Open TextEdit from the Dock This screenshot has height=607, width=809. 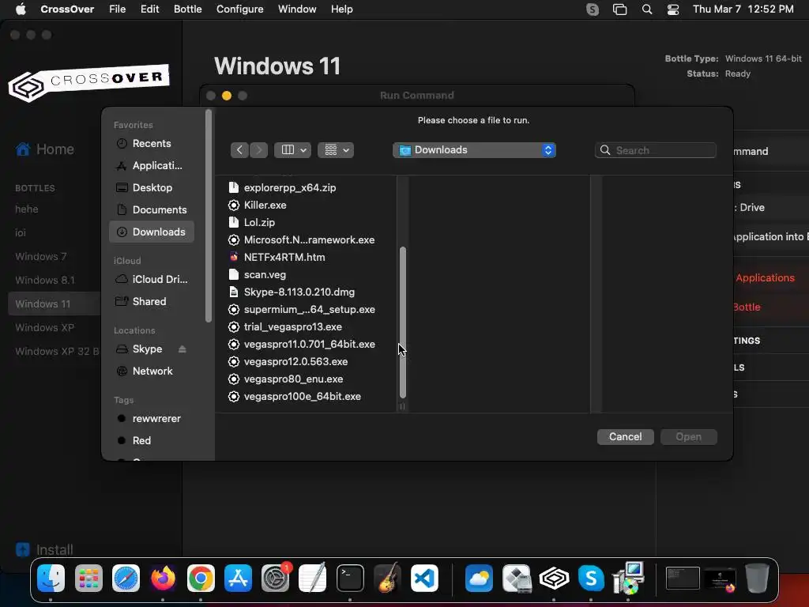[313, 578]
